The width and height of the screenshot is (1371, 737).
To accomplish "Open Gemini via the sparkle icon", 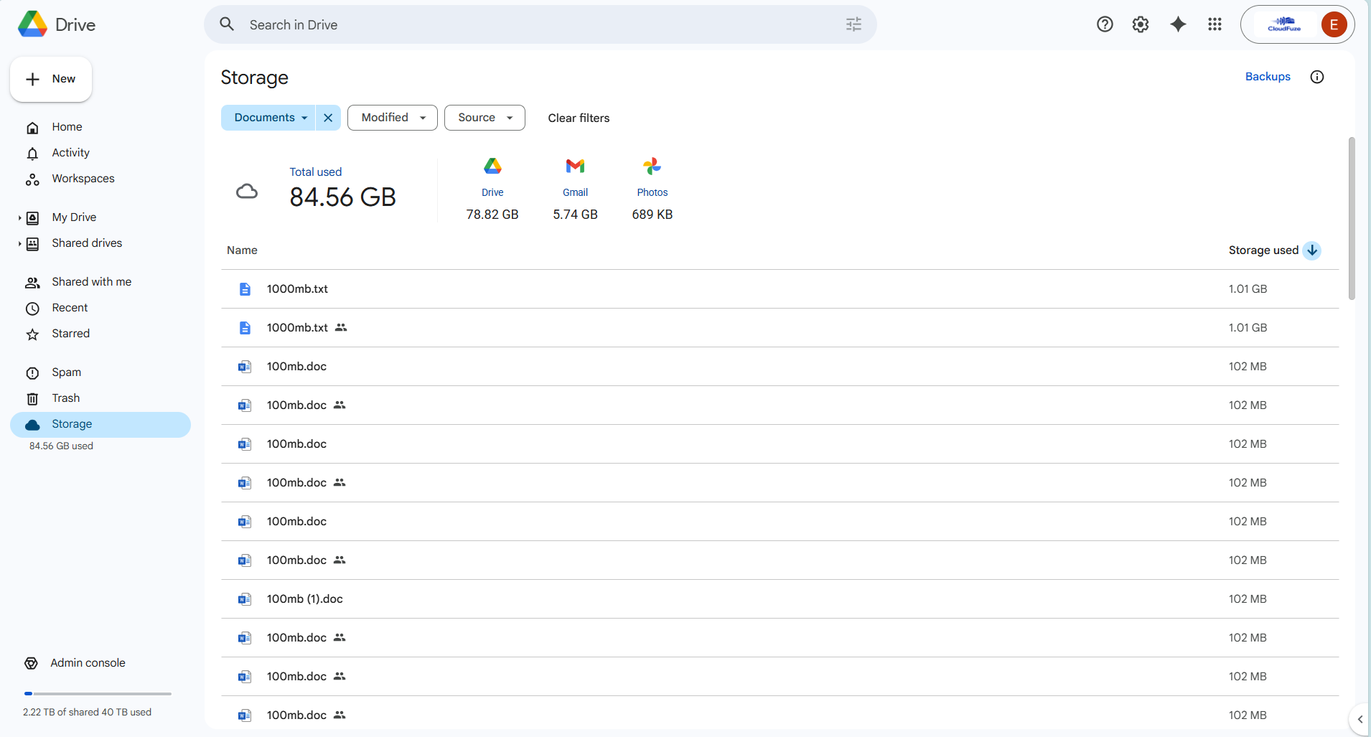I will click(1176, 24).
